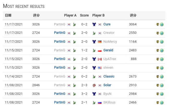Click the Terran race icon beside Cure
The width and height of the screenshot is (175, 109).
tap(94, 24)
